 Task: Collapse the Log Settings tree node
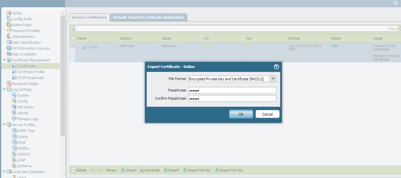[4, 89]
